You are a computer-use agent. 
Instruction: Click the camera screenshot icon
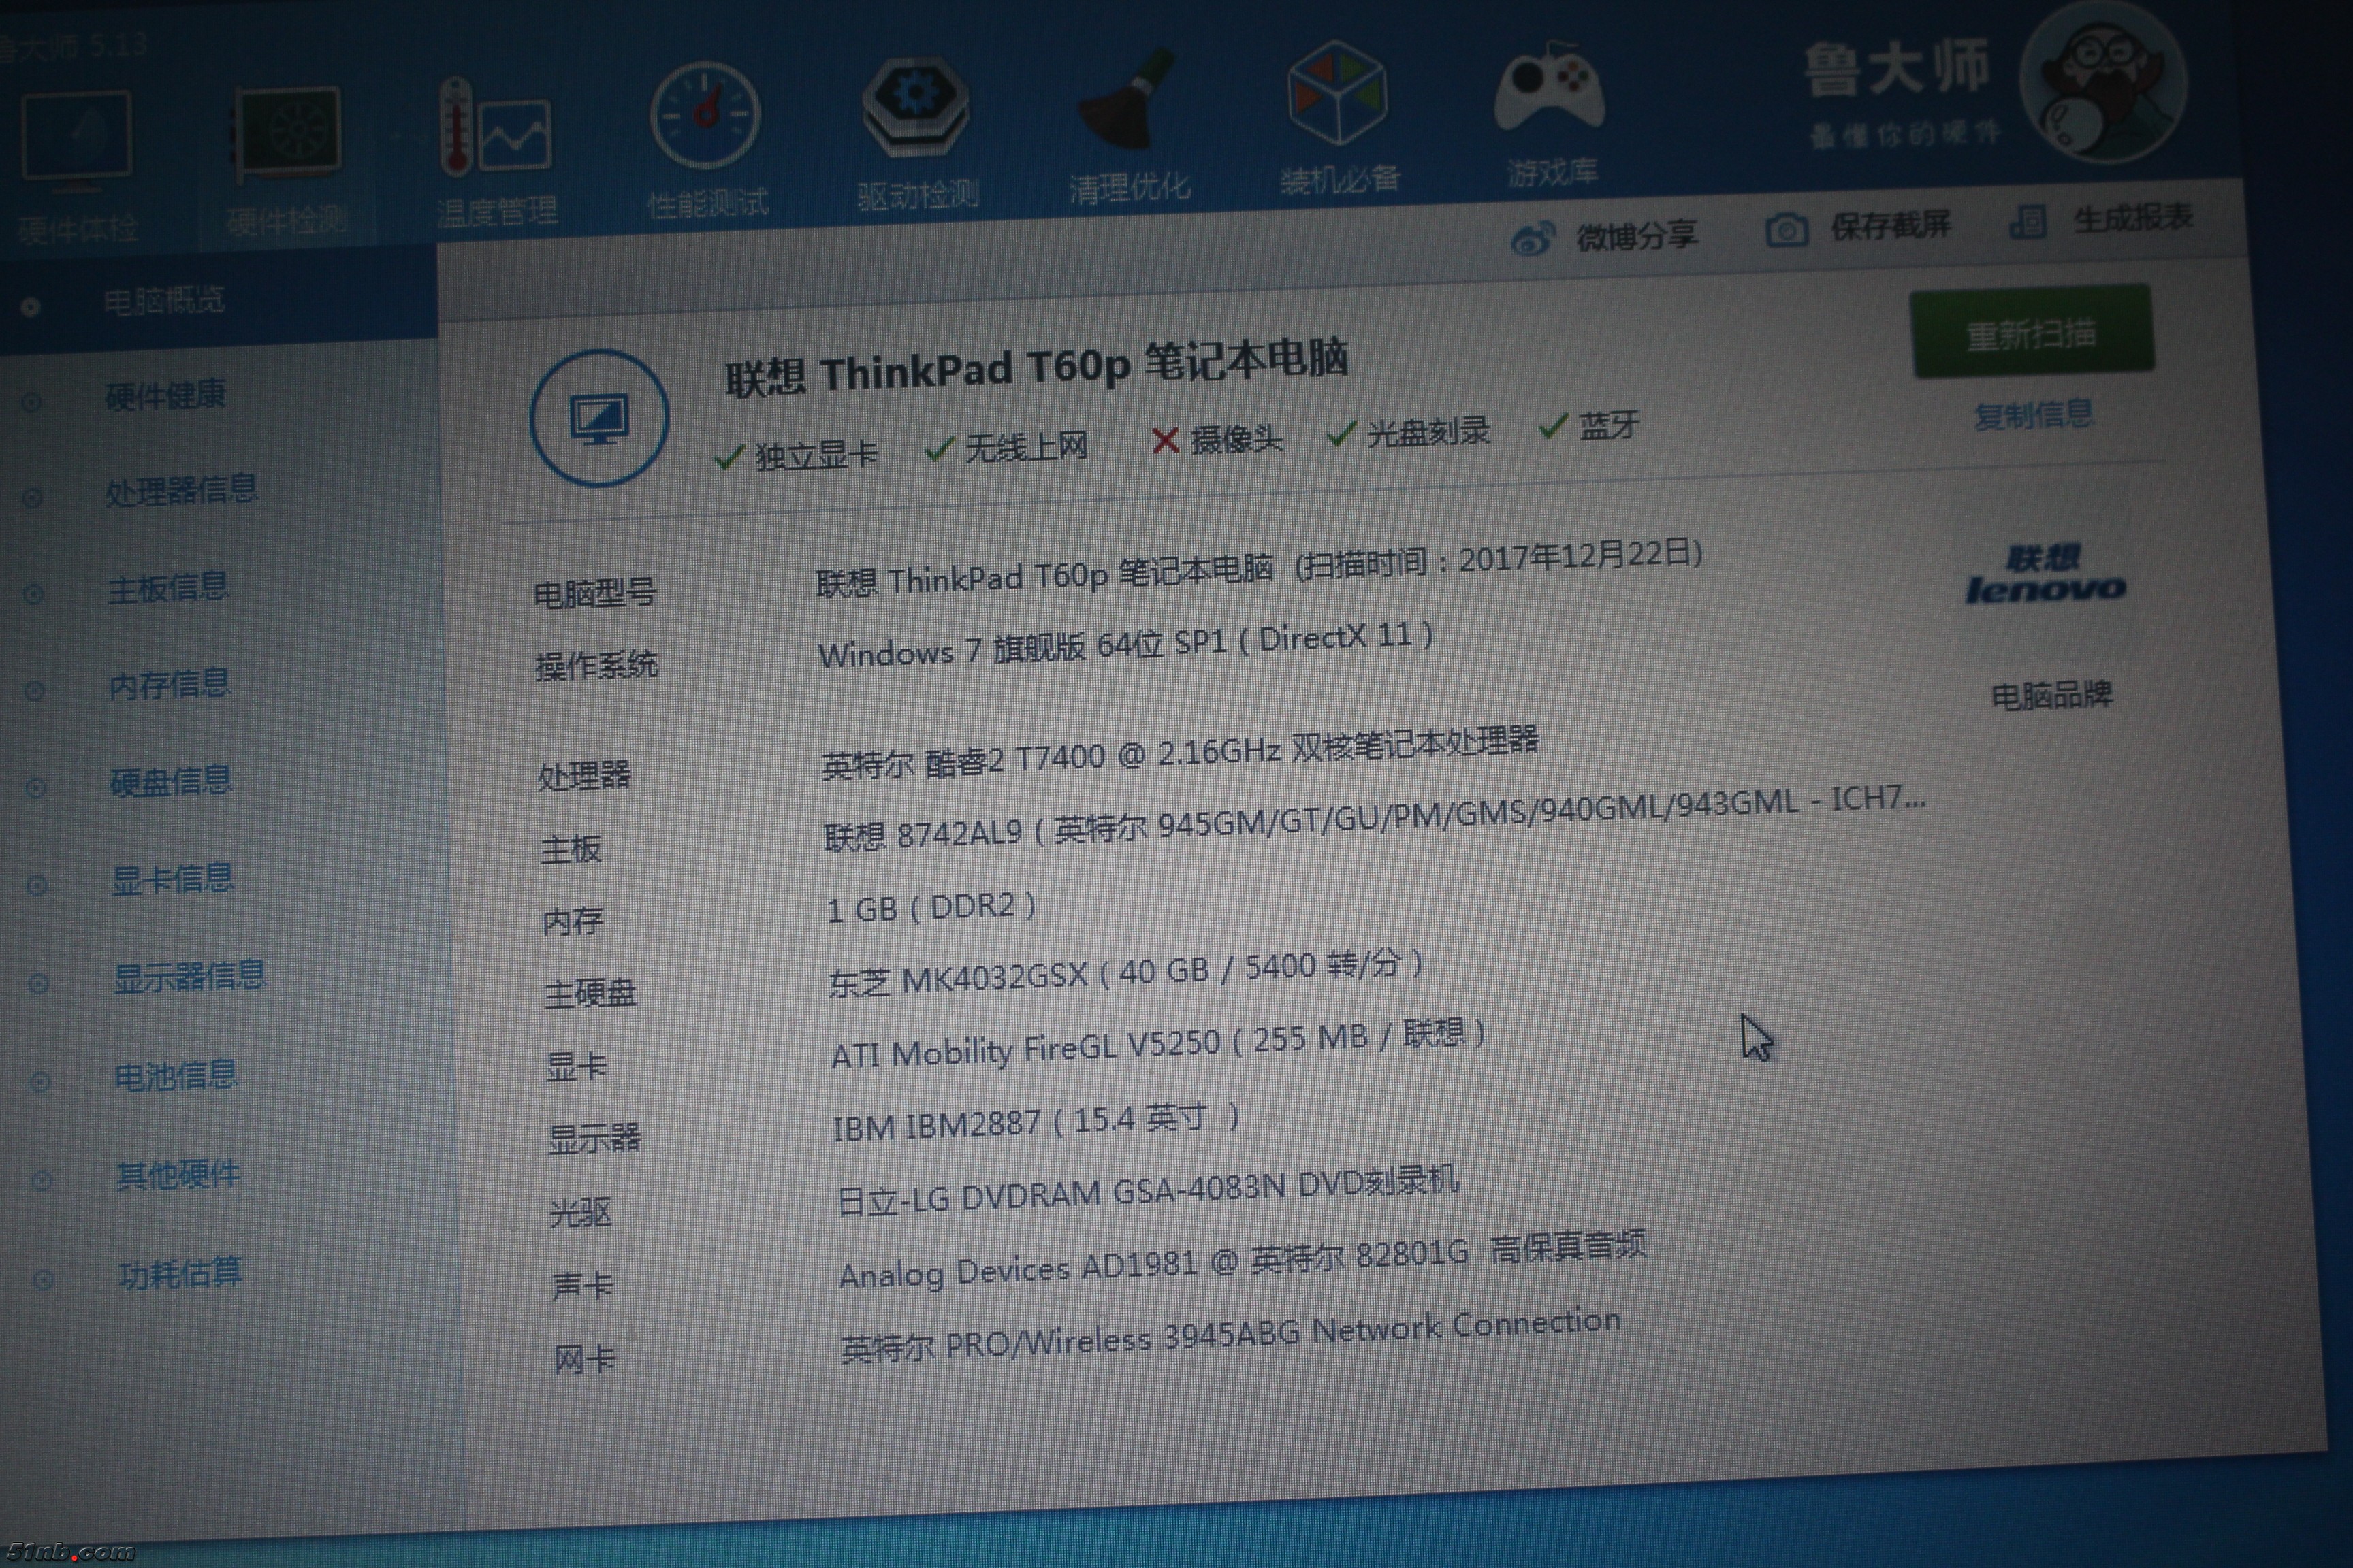click(1787, 230)
